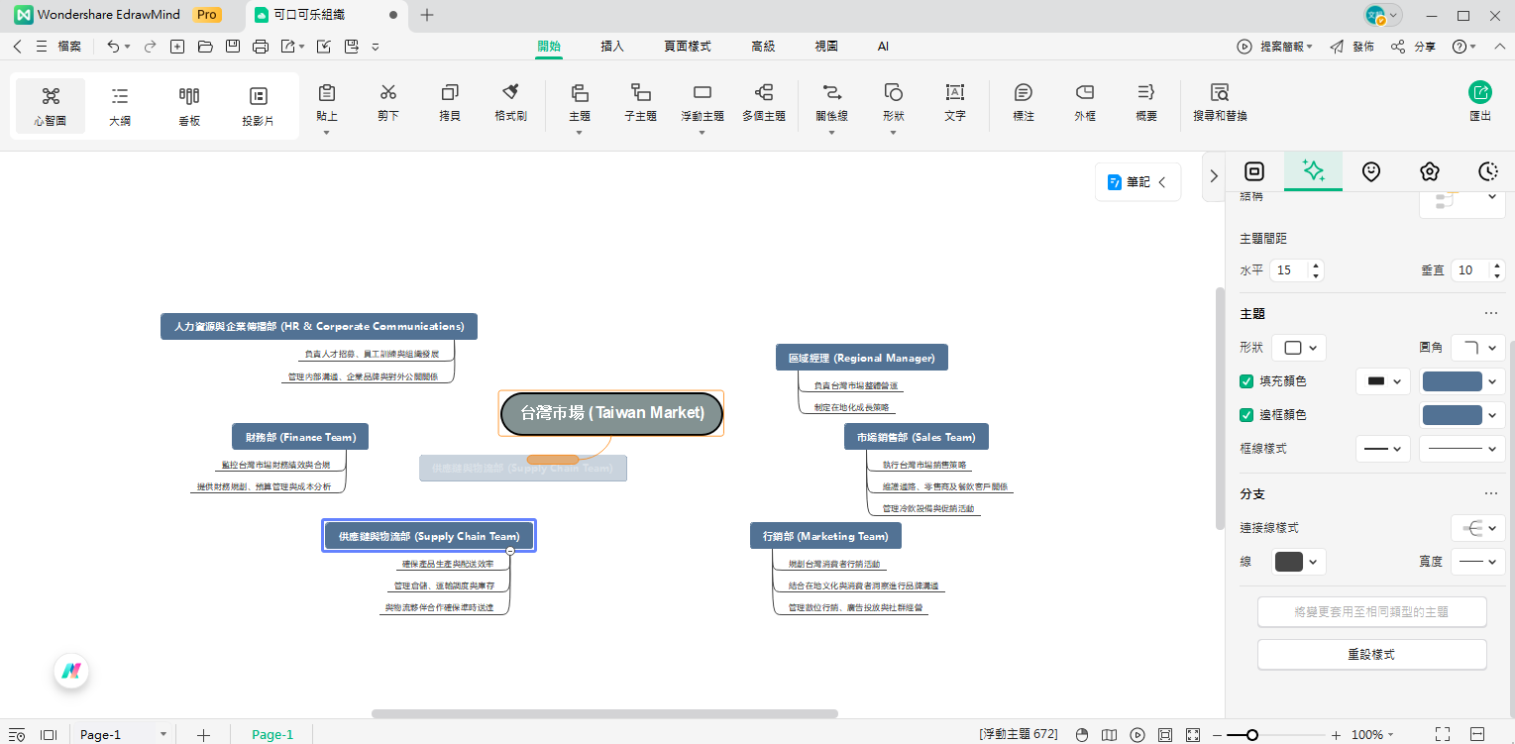The height and width of the screenshot is (744, 1515).
Task: Click the 重設樣式 reset style button
Action: coord(1371,655)
